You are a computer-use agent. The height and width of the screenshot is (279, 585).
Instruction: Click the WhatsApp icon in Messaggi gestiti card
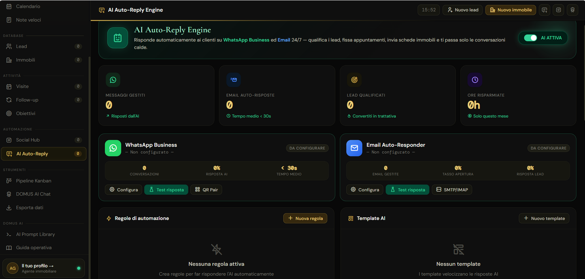[113, 80]
